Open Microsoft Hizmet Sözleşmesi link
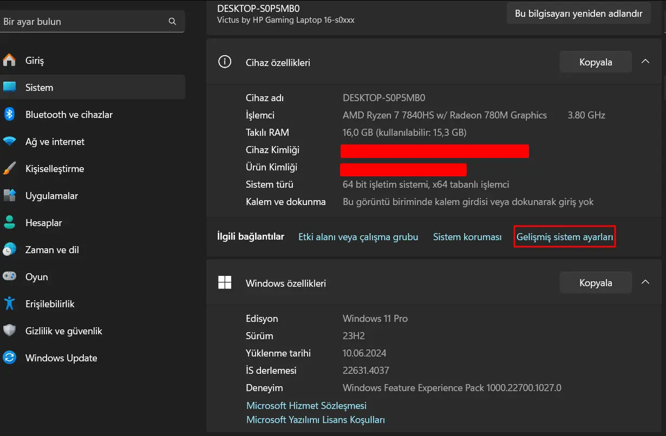The height and width of the screenshot is (436, 666). [306, 405]
